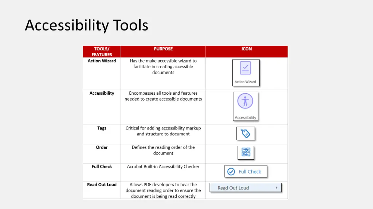Click the TOOLS/FEATURES column header
The height and width of the screenshot is (209, 373).
click(102, 52)
